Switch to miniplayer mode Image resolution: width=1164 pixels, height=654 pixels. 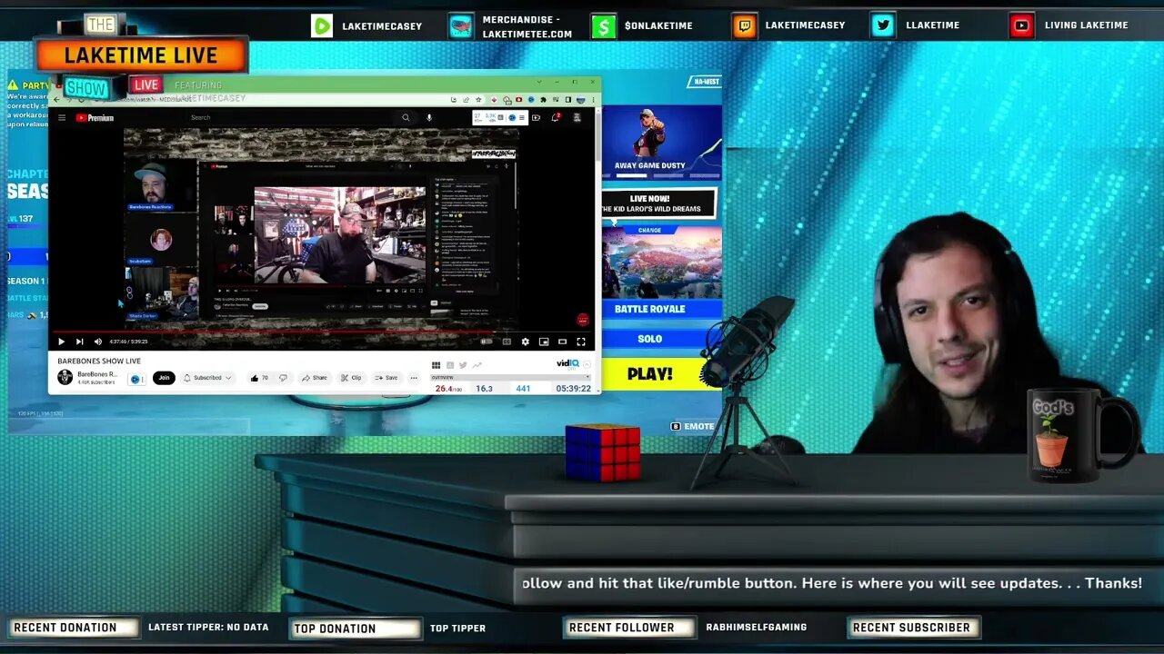click(x=544, y=342)
